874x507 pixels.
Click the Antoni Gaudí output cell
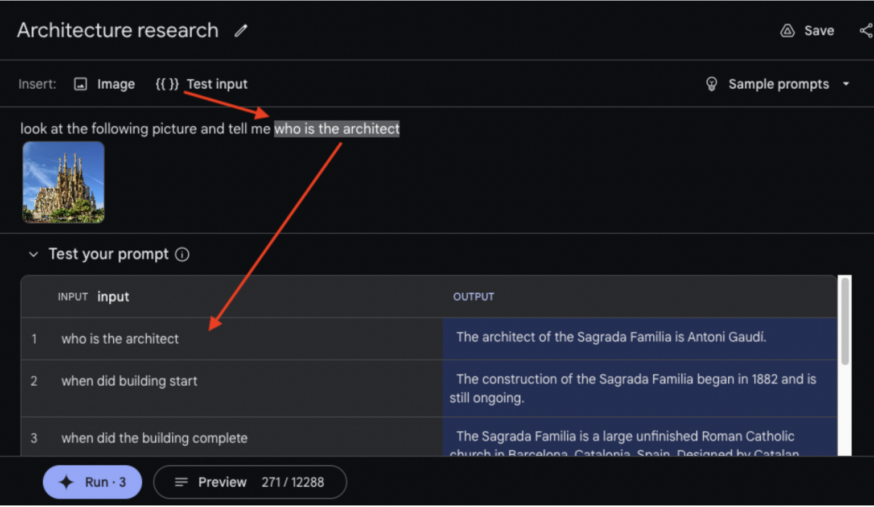click(x=611, y=337)
